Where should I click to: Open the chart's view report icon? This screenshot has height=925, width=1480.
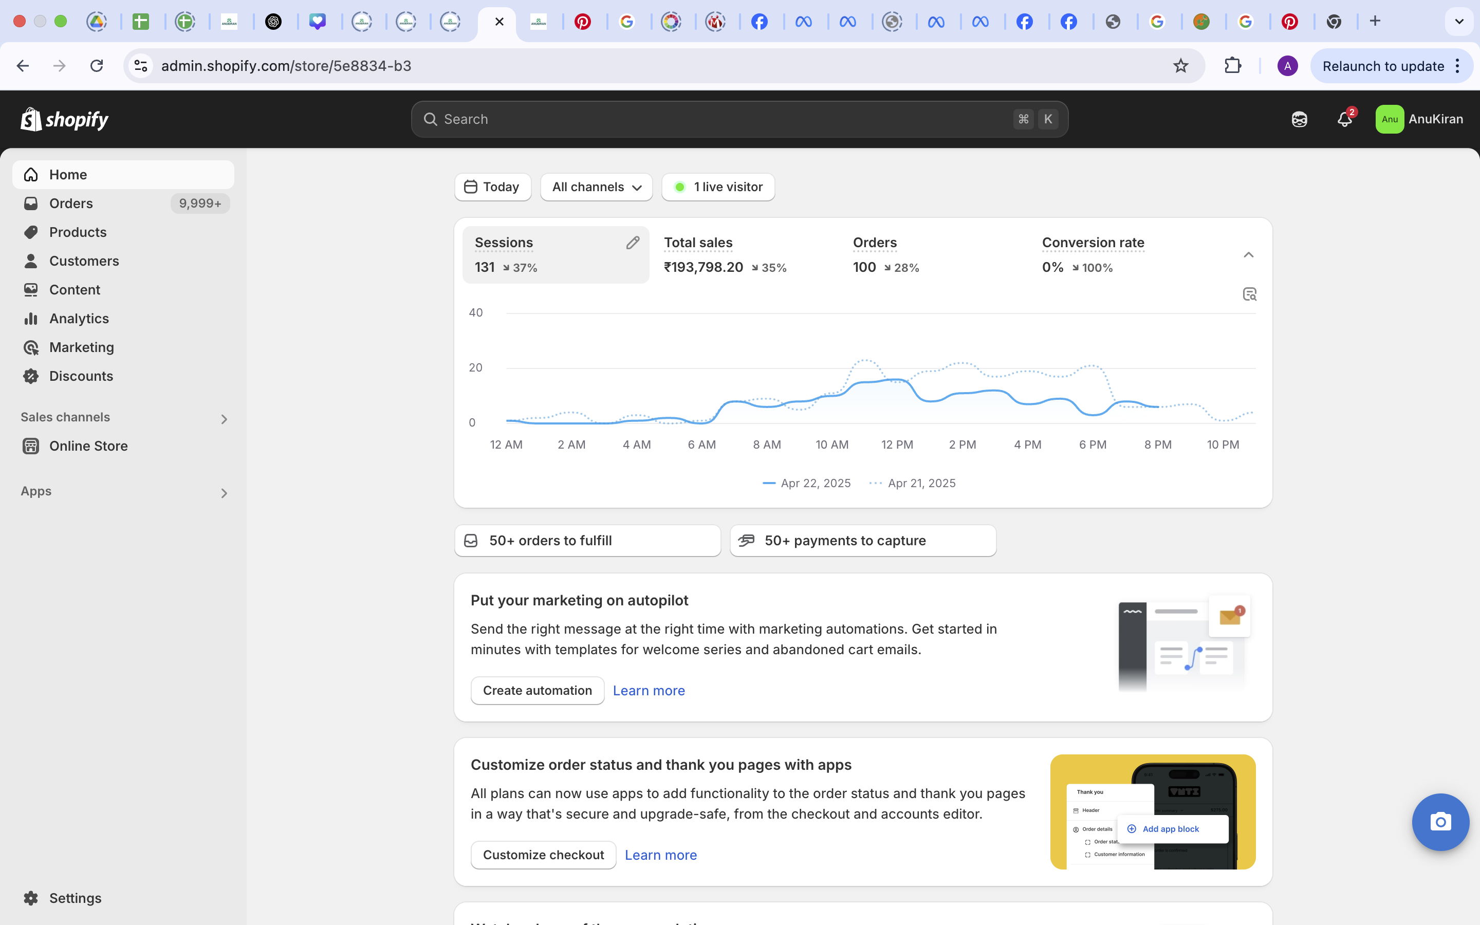click(1249, 294)
